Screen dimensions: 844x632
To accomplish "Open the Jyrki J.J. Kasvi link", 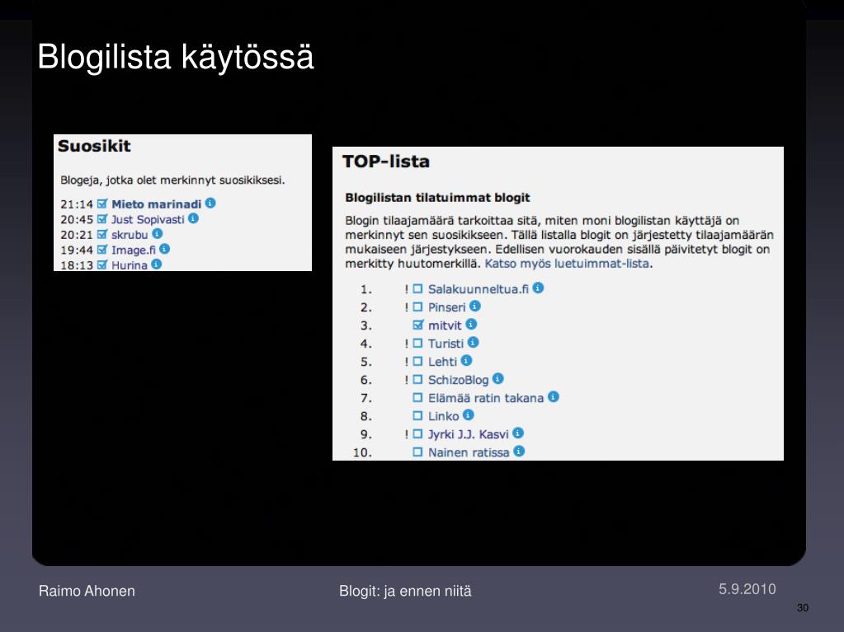I will click(468, 434).
